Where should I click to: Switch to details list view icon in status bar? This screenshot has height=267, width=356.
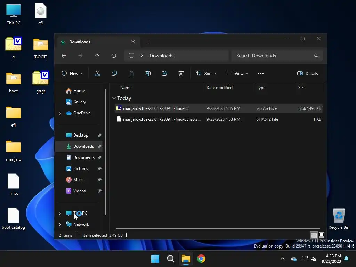click(314, 235)
